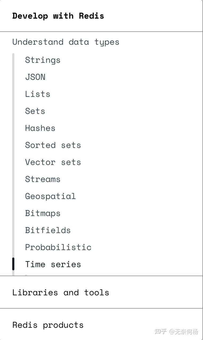This screenshot has width=203, height=340.
Task: Click the active Time series scroll indicator
Action: [x=14, y=264]
